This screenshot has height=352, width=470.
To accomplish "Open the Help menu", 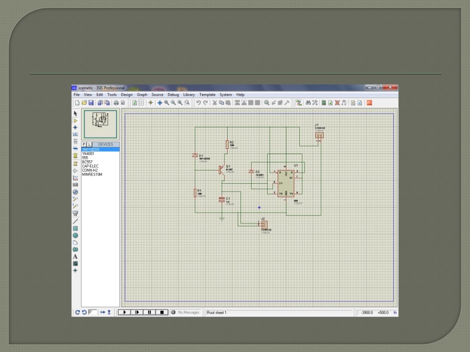I will point(241,94).
